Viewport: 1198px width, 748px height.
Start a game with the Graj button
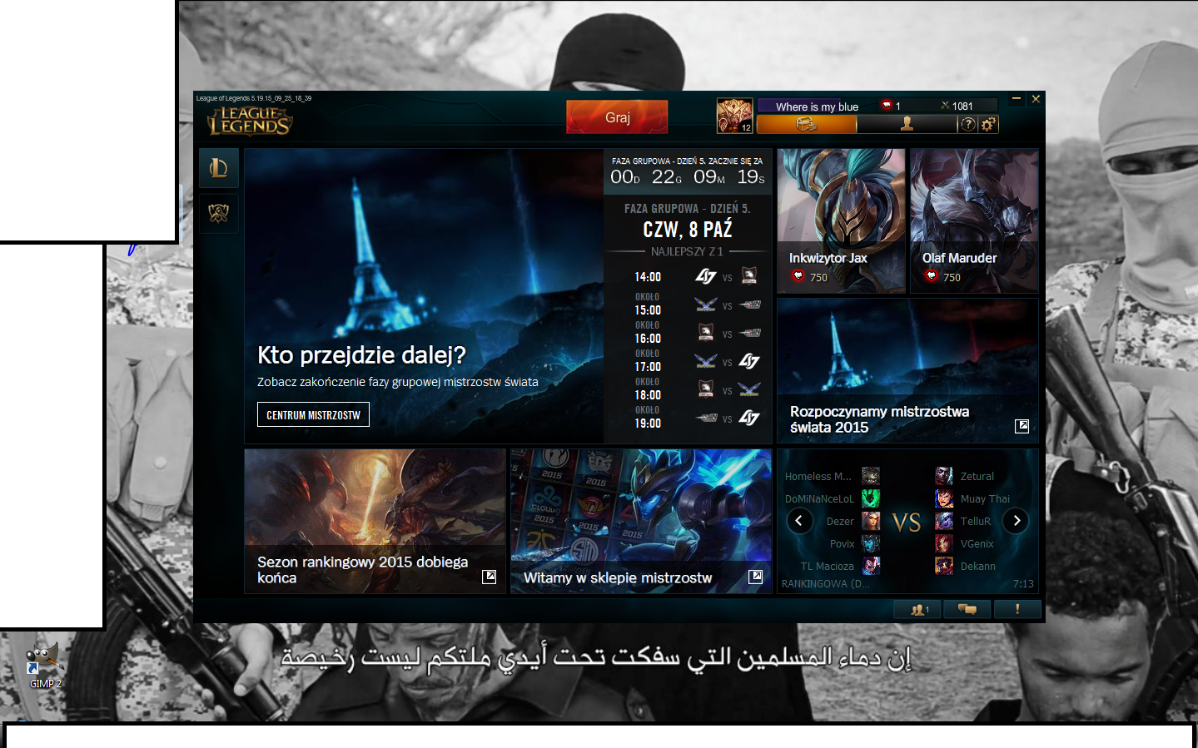point(617,117)
